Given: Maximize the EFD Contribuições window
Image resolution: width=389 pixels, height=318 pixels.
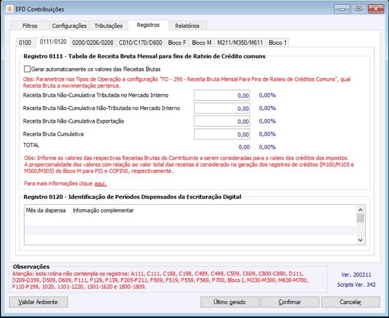Looking at the screenshot, I should click(358, 9).
